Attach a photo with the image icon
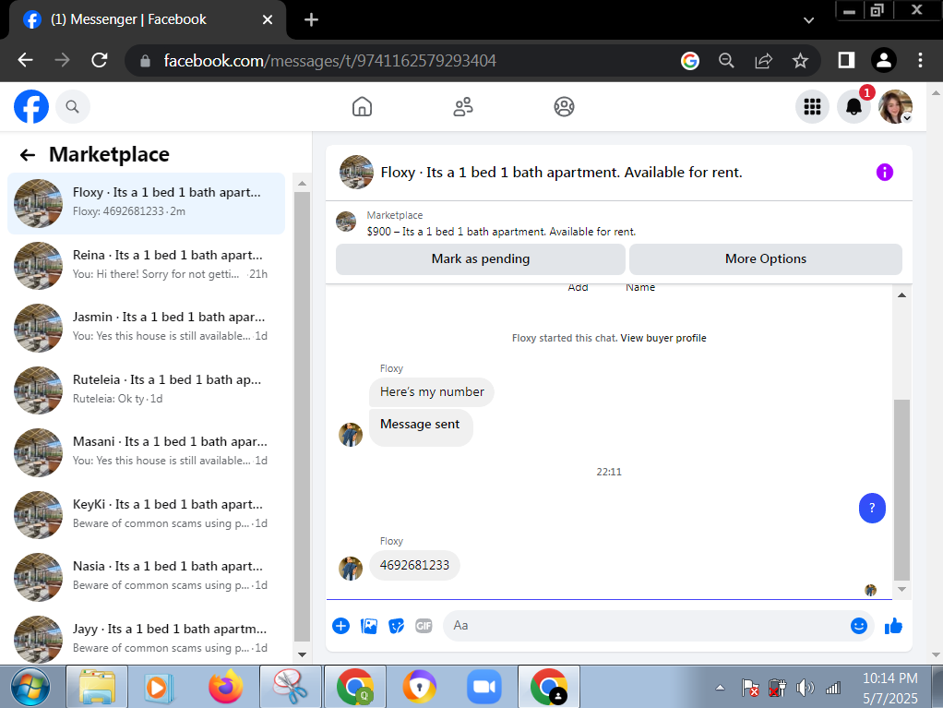 coord(369,626)
